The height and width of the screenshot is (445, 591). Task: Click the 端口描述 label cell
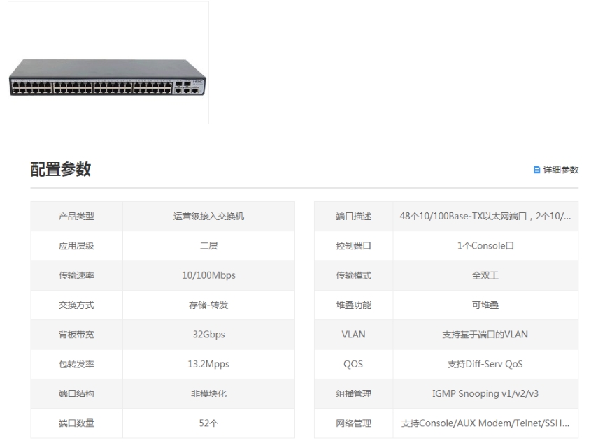pyautogui.click(x=353, y=216)
